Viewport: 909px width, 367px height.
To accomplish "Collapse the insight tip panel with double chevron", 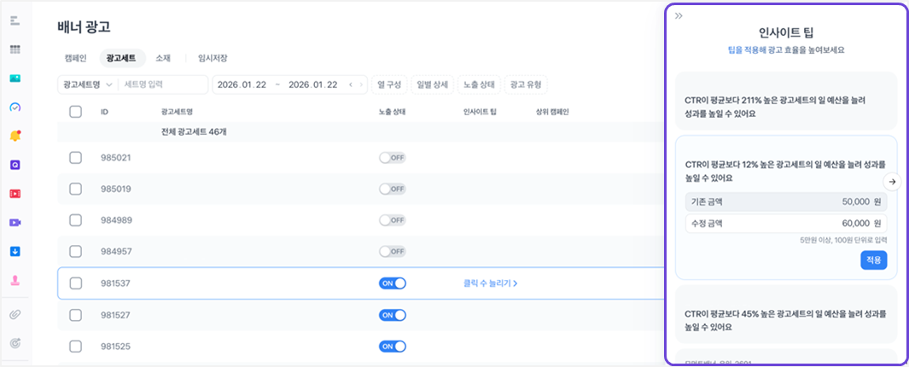I will [679, 15].
